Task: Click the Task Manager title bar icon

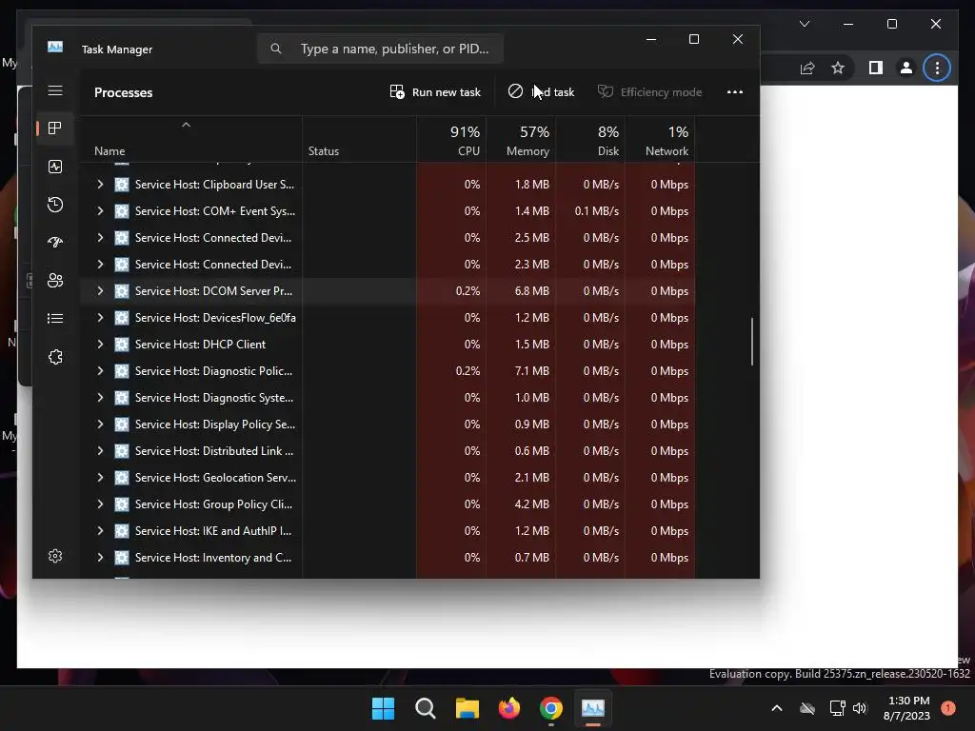Action: coord(54,48)
